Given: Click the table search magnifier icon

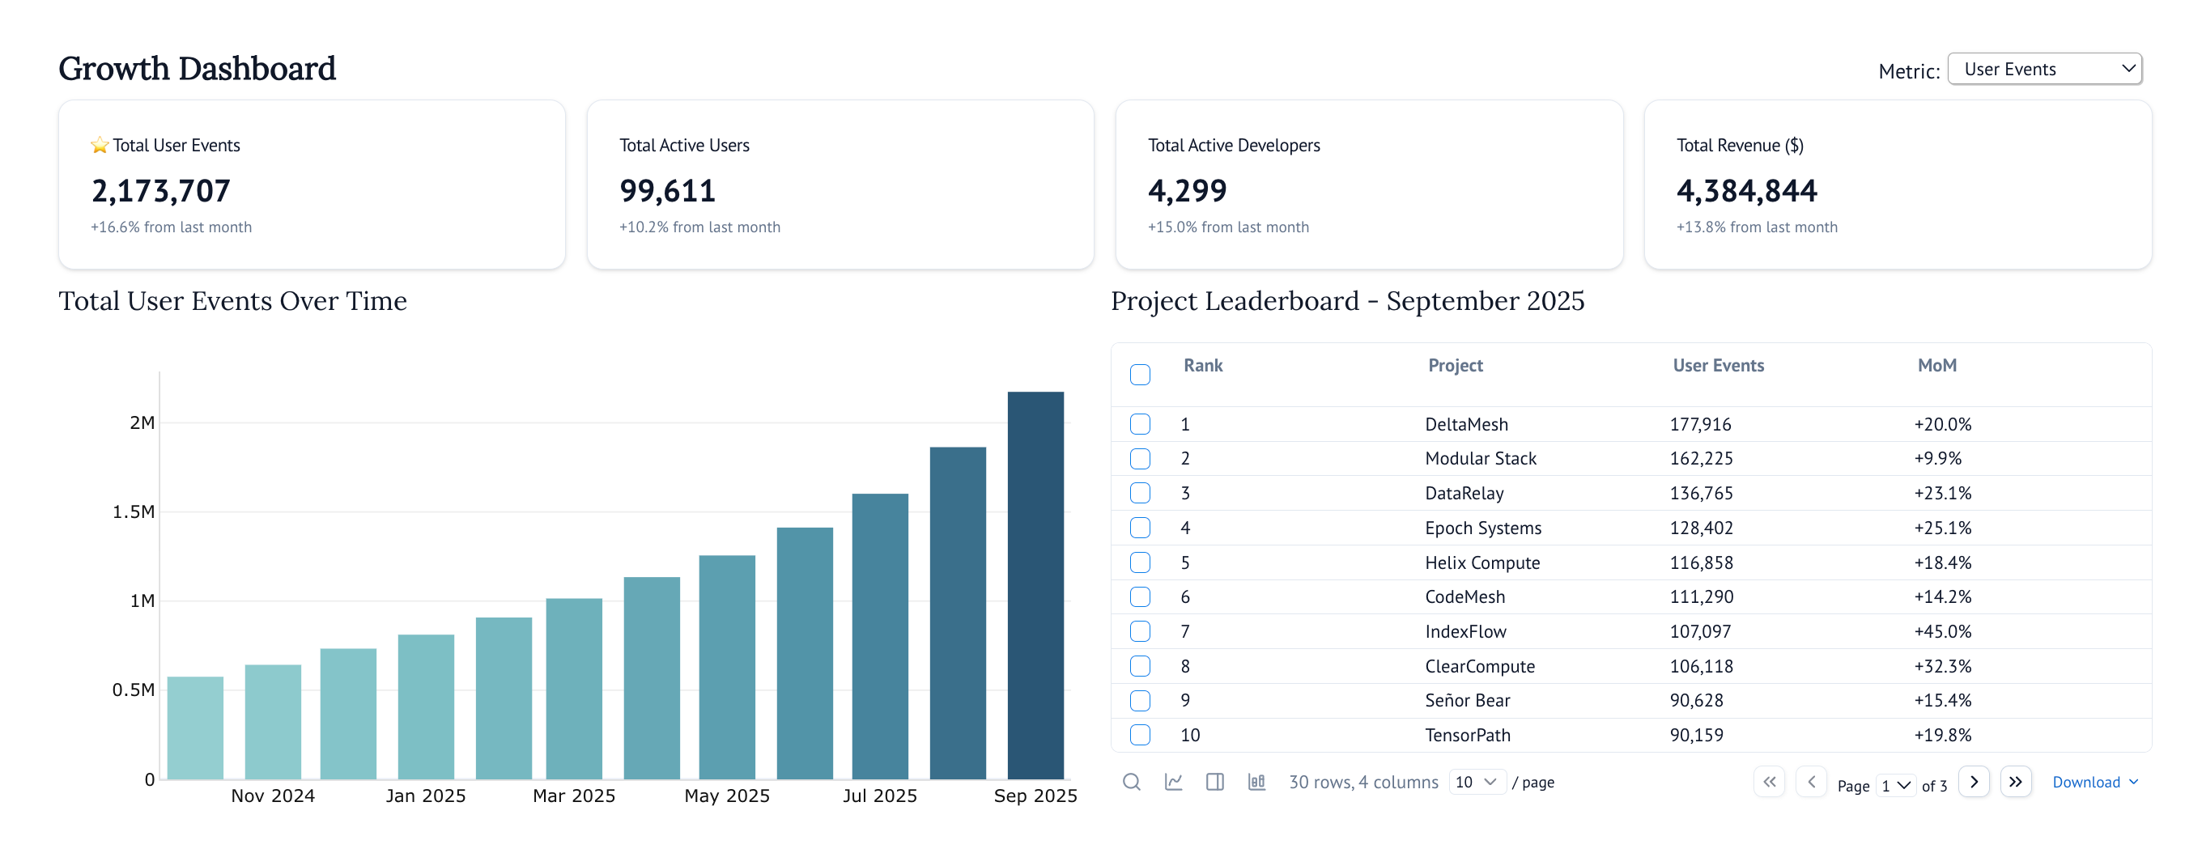Looking at the screenshot, I should click(1131, 781).
